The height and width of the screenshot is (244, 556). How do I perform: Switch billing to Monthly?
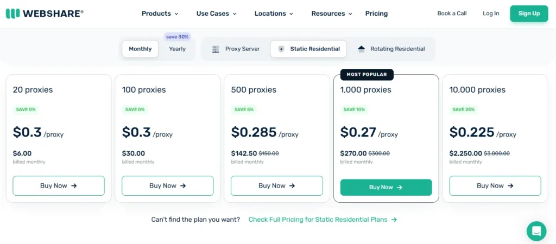point(140,49)
